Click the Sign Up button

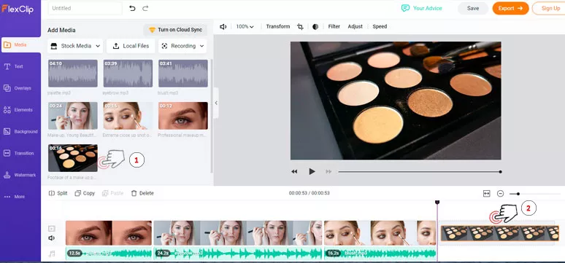tap(549, 8)
